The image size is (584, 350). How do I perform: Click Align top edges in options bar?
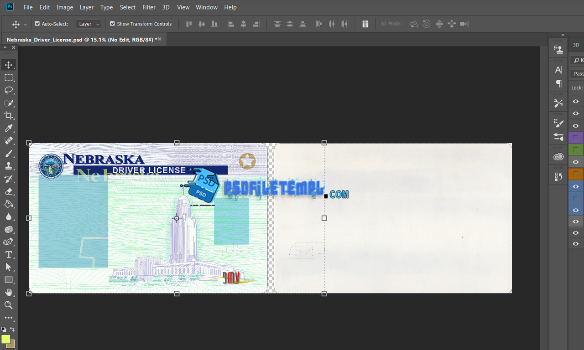189,24
